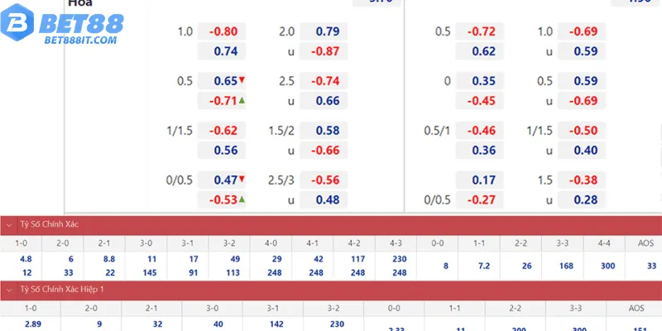Select under 1.5/2 odds -0.66
This screenshot has width=662, height=331.
tap(324, 150)
